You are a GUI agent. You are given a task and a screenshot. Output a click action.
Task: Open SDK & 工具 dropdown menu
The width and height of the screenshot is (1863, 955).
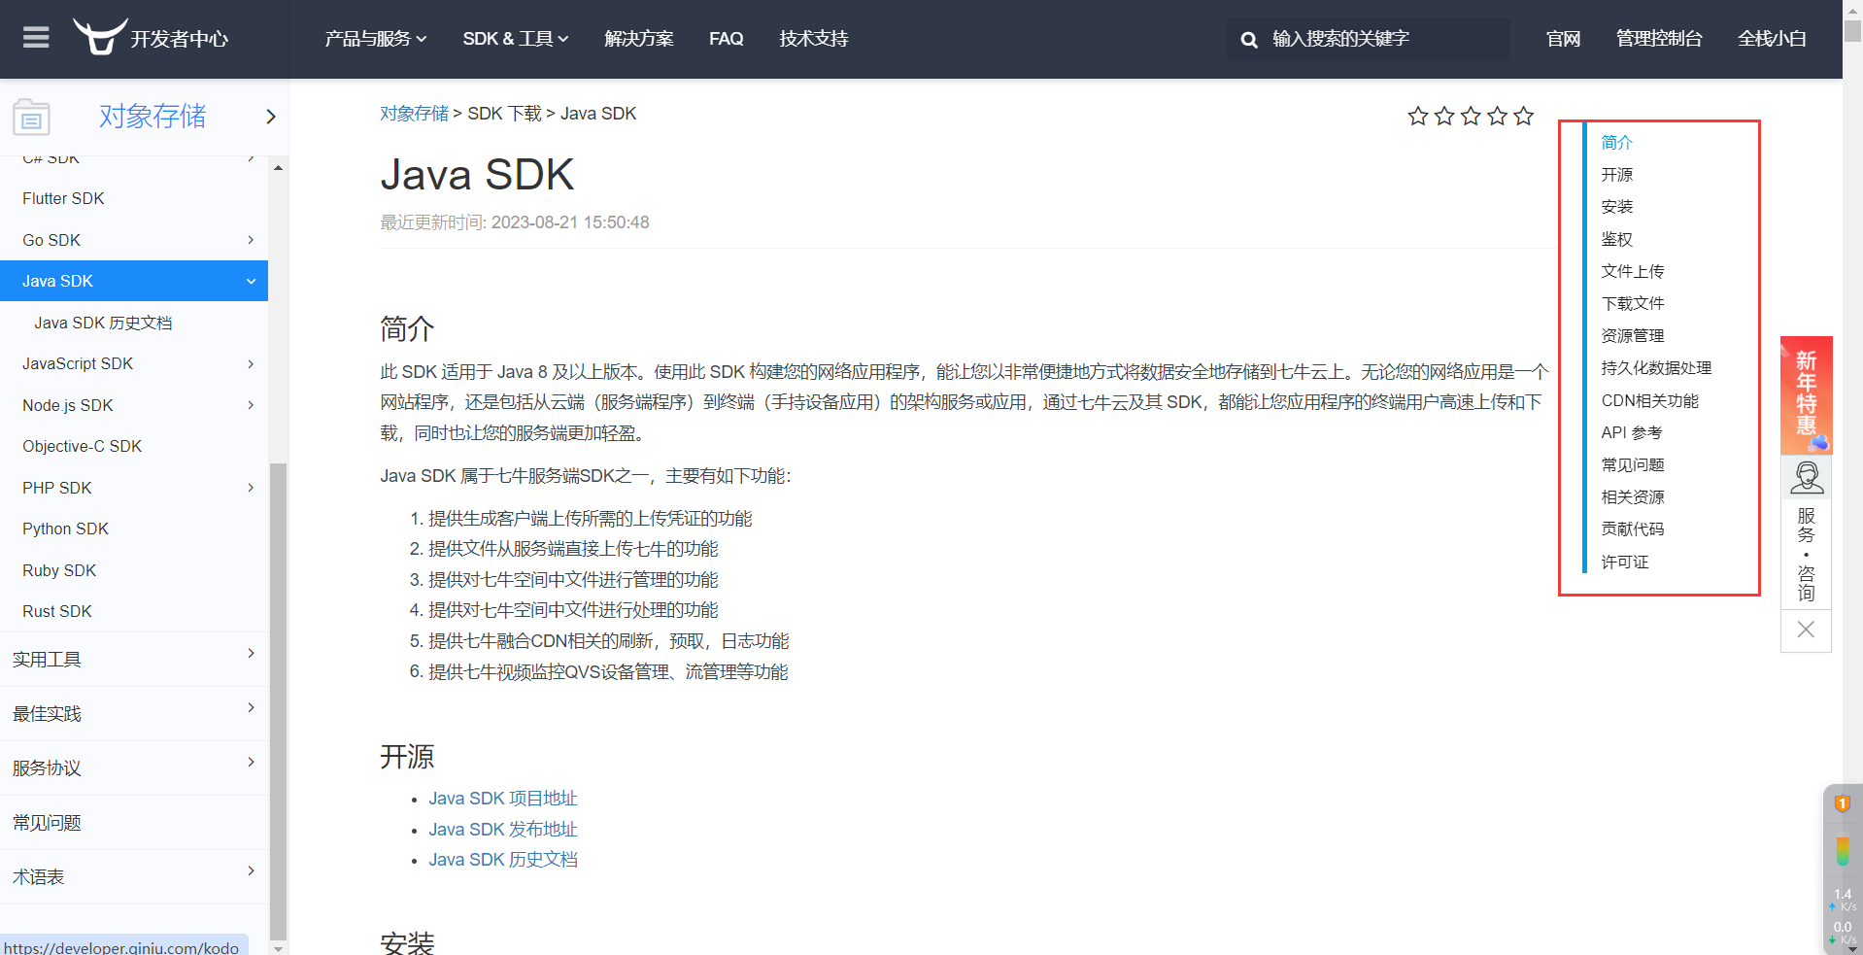(516, 39)
